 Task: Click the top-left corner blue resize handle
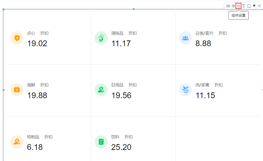click(4, 10)
